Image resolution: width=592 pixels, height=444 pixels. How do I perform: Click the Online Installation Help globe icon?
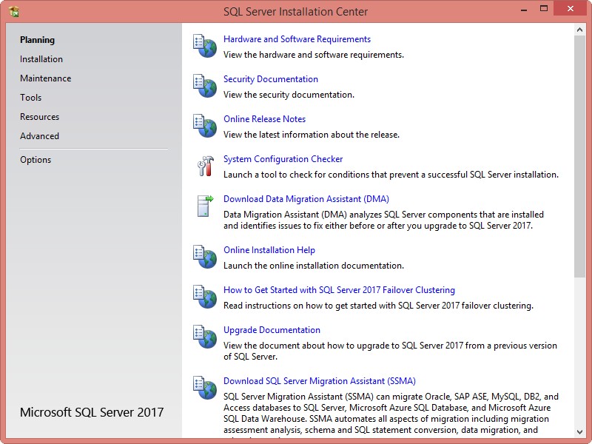click(x=205, y=257)
